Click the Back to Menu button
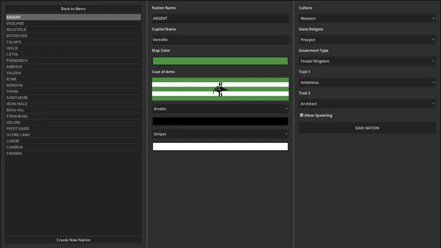This screenshot has width=441, height=248. pos(73,9)
